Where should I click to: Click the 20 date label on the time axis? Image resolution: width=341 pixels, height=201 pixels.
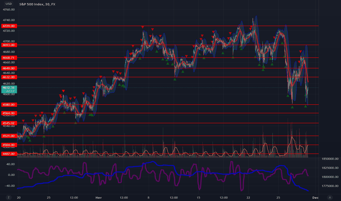tap(19, 197)
